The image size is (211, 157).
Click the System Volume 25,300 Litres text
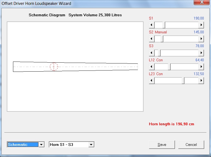tap(95, 15)
